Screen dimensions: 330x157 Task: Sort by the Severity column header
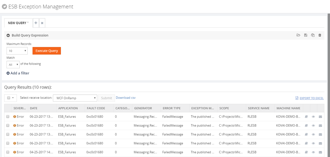coord(19,108)
